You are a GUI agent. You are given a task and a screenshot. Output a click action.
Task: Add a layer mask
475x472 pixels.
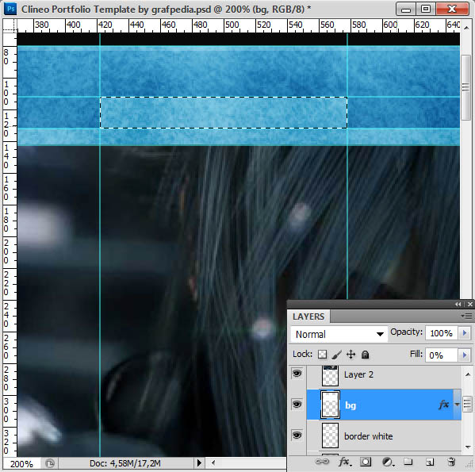(366, 462)
